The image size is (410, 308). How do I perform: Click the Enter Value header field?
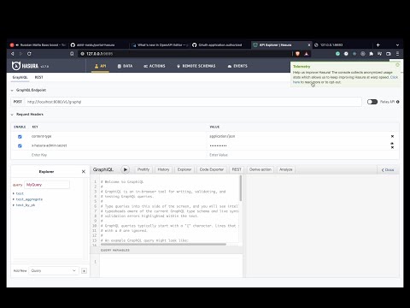pos(297,155)
